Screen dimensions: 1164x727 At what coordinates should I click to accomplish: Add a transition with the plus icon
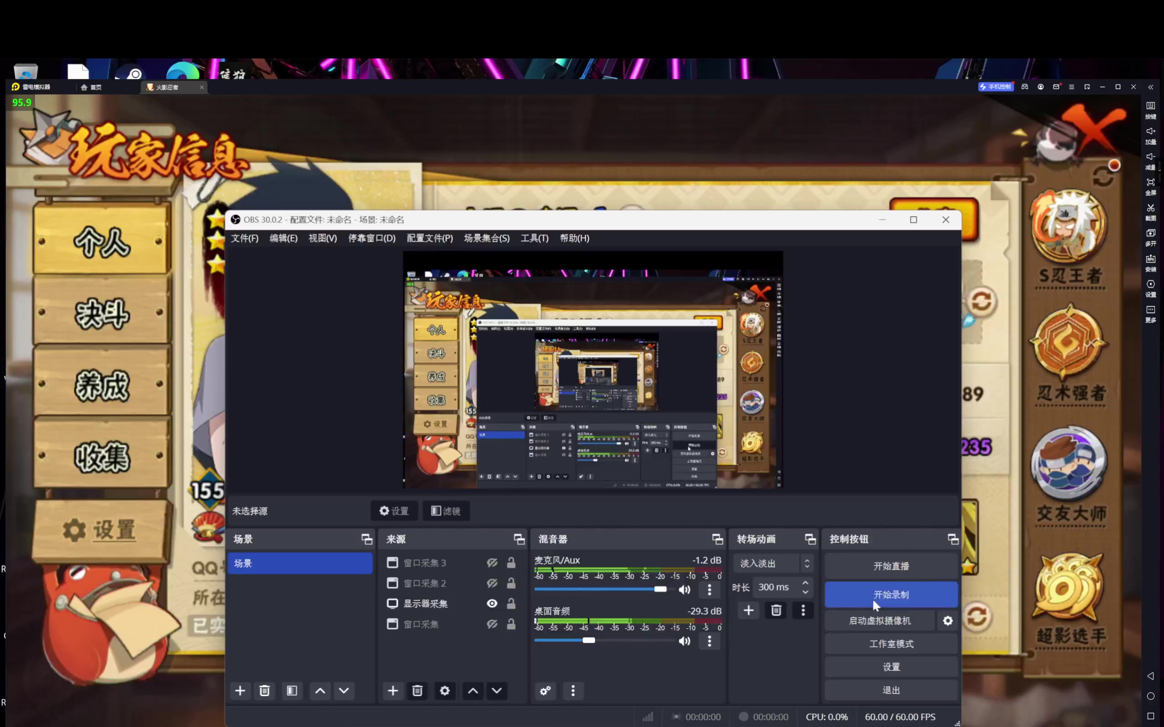pos(749,610)
